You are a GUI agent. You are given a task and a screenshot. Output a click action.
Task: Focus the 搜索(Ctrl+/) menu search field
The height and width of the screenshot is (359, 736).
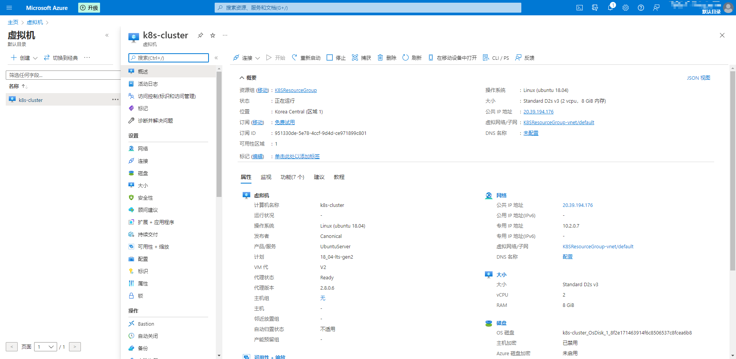169,58
